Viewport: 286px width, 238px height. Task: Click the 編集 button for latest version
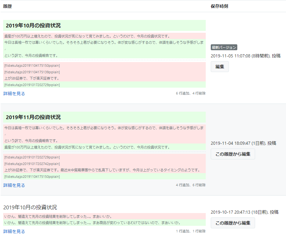(219, 67)
